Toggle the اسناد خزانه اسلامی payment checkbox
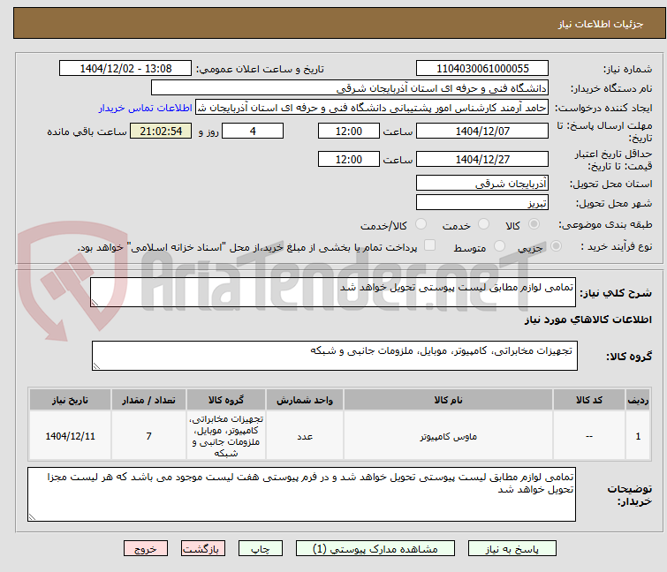 click(x=430, y=245)
